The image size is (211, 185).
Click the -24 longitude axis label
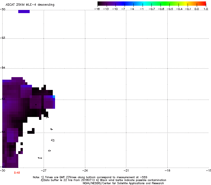85,170
